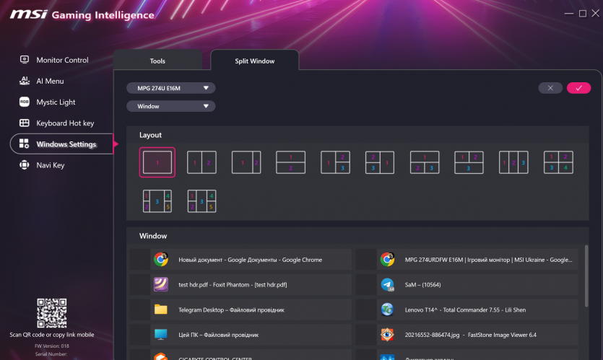Select the Split Window tab

pyautogui.click(x=254, y=61)
